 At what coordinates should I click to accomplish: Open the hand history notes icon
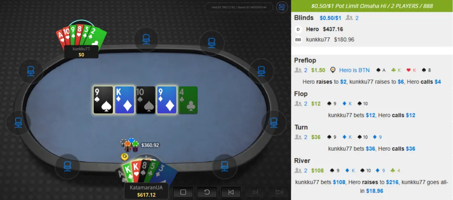click(x=282, y=7)
